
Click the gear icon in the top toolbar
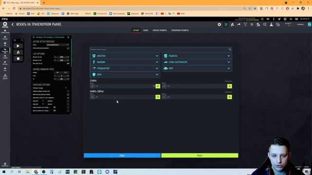[x=219, y=24]
